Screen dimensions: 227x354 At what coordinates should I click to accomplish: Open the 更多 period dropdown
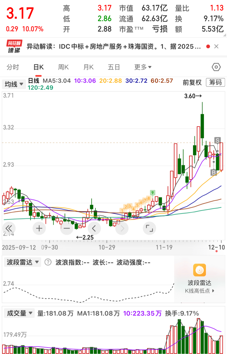(x=143, y=67)
